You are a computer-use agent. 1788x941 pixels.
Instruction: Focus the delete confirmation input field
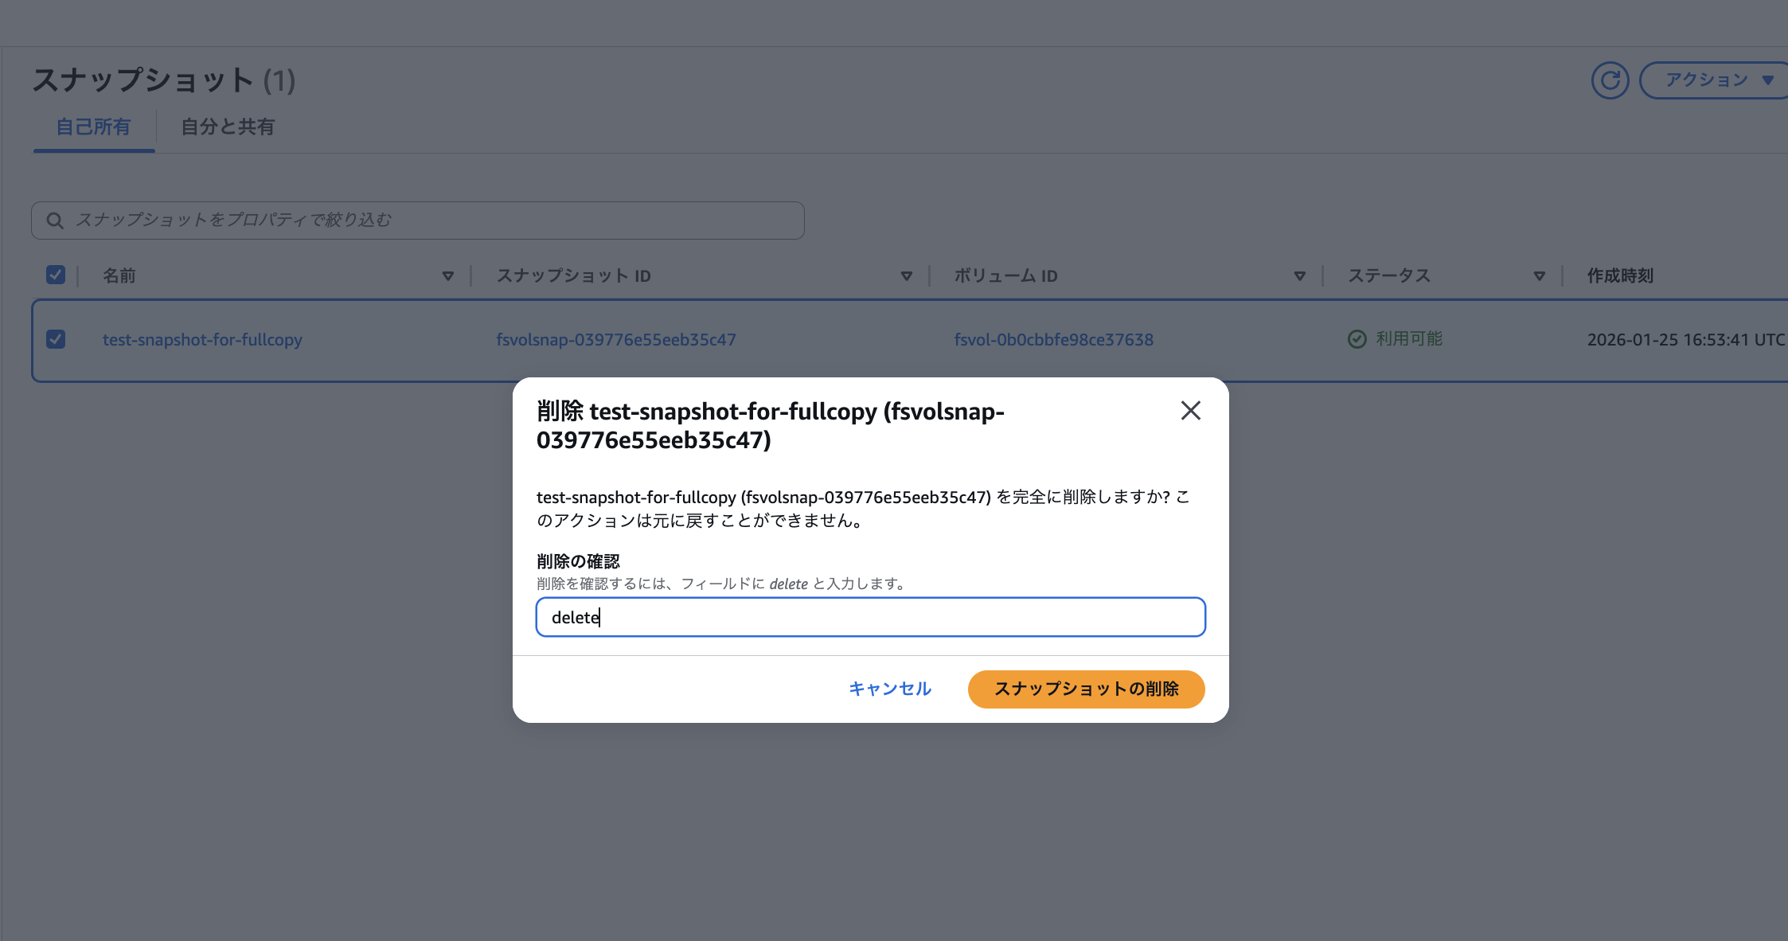(x=870, y=617)
